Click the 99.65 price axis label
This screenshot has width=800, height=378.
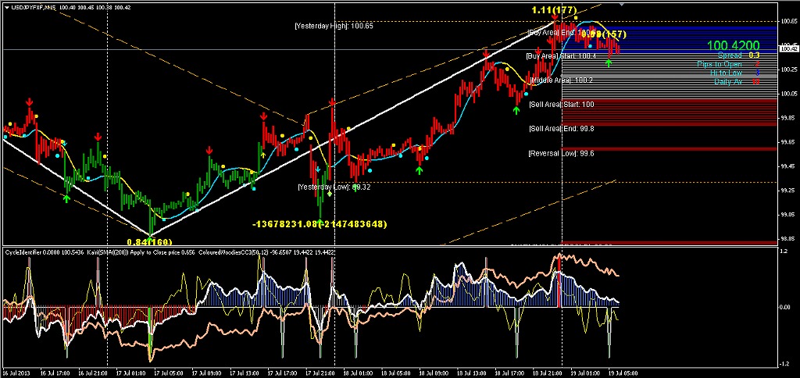click(788, 142)
